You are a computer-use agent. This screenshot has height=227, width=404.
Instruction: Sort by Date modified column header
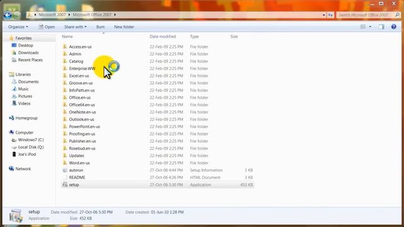(x=163, y=37)
